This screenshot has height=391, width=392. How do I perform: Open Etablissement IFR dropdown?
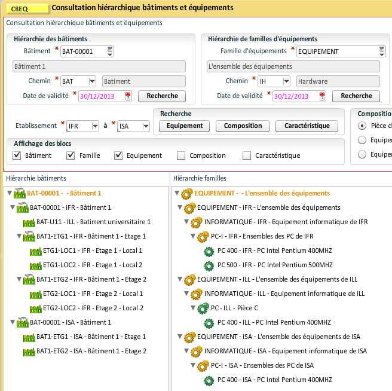[x=94, y=126]
